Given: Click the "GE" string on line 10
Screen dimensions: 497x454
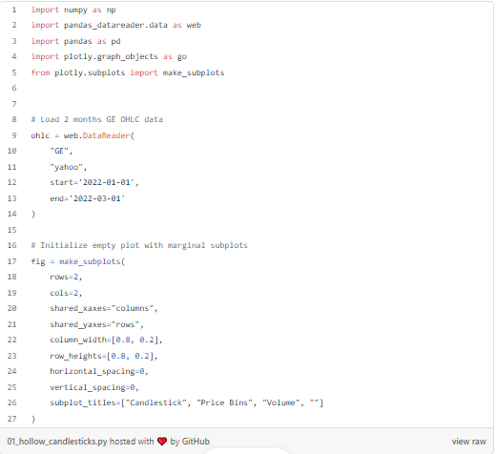Looking at the screenshot, I should coord(59,151).
